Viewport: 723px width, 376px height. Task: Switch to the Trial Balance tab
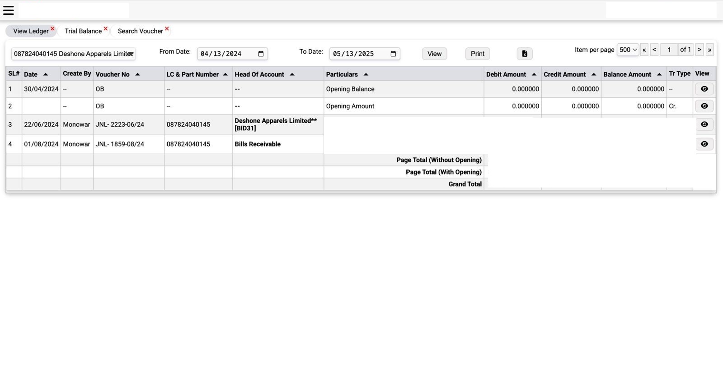[83, 31]
